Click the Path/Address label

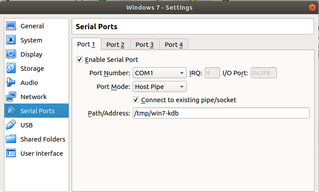(109, 113)
